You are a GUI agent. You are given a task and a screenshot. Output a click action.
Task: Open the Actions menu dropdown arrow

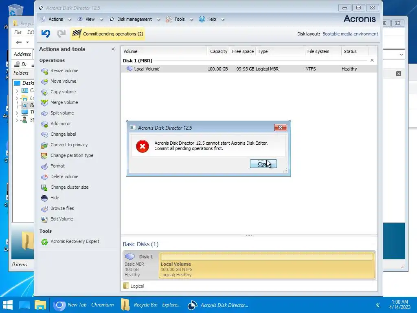tap(69, 20)
